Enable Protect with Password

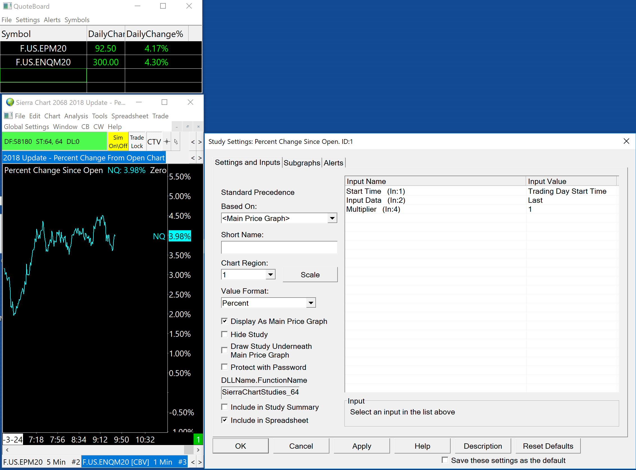click(224, 367)
